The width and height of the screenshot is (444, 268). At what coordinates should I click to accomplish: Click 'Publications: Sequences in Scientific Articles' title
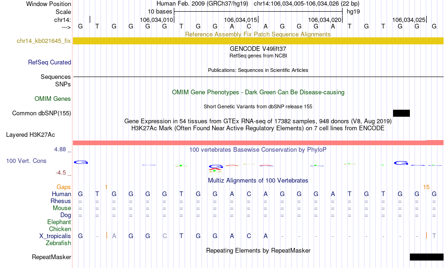258,70
